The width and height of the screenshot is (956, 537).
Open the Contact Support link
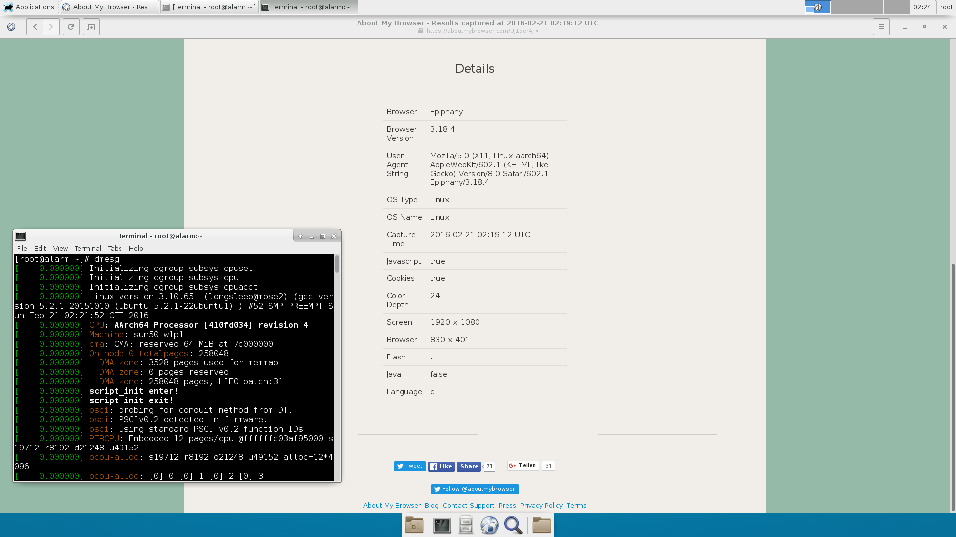[x=469, y=506]
